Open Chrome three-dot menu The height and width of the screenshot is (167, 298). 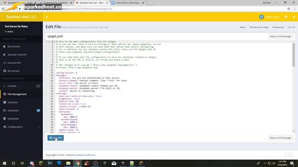pyautogui.click(x=295, y=9)
